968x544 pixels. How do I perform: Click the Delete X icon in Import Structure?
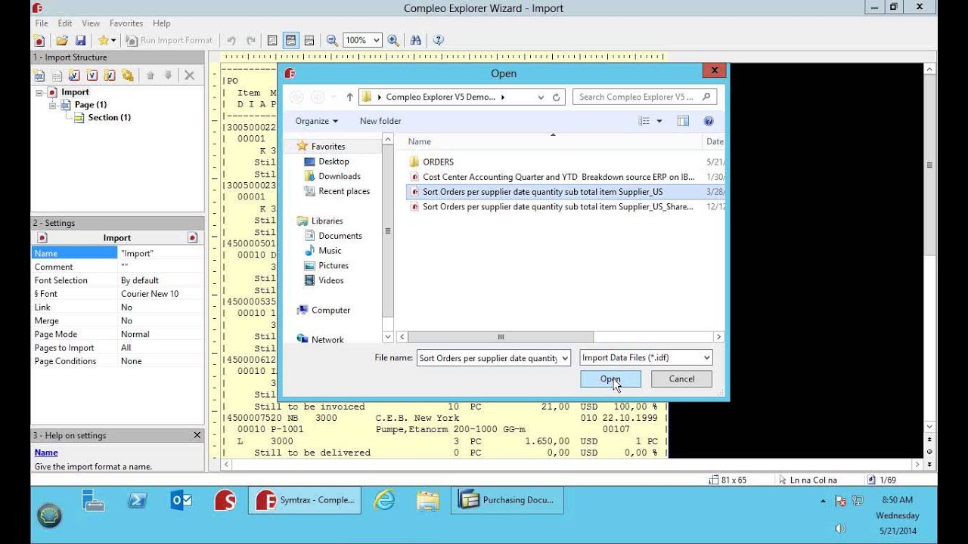pos(189,75)
